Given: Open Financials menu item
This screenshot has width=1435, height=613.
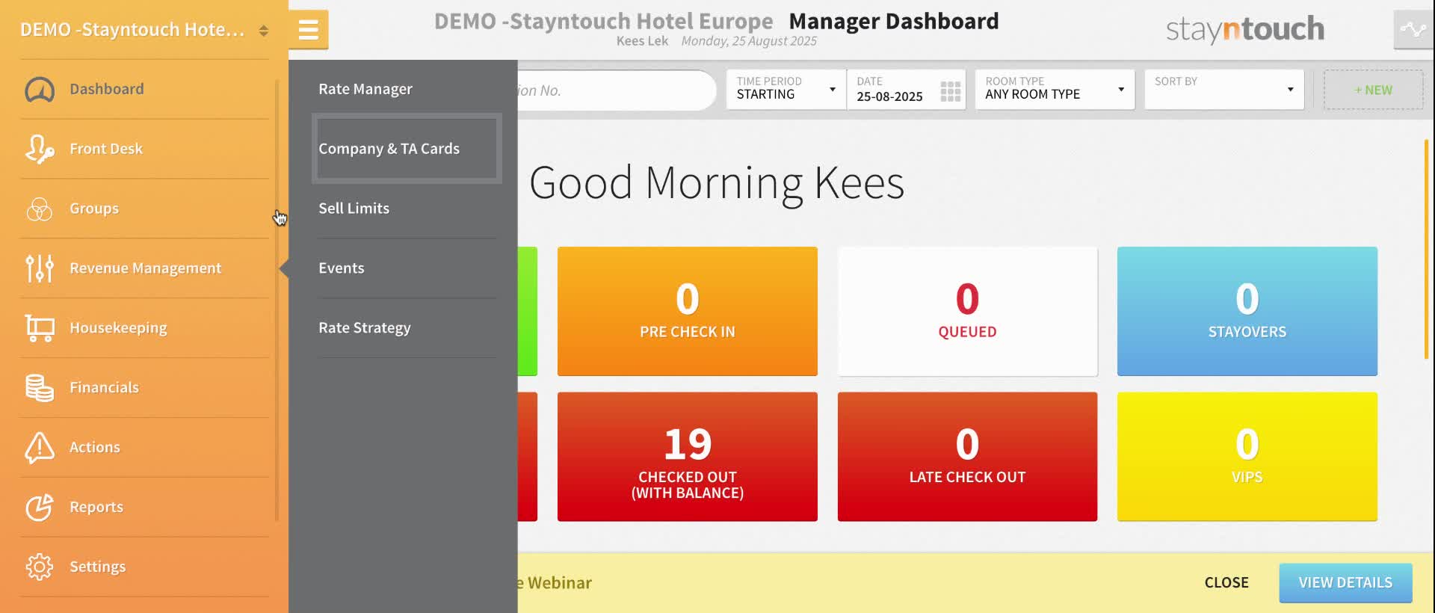Looking at the screenshot, I should tap(144, 388).
